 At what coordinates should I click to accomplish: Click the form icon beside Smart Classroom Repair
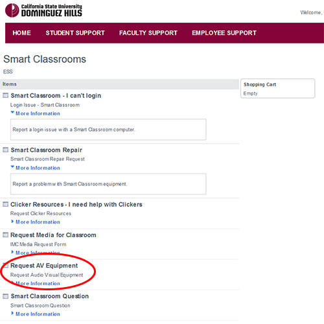[x=5, y=150]
